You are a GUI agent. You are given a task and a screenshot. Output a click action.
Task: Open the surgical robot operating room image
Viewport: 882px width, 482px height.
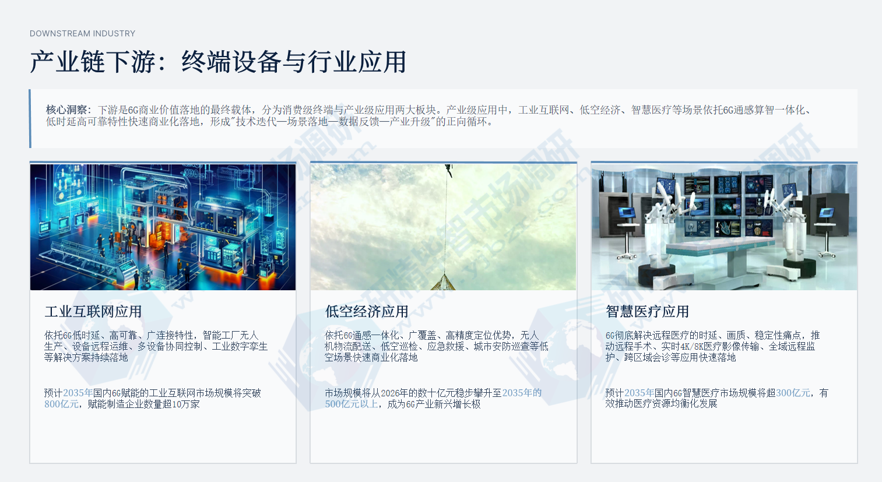point(724,227)
